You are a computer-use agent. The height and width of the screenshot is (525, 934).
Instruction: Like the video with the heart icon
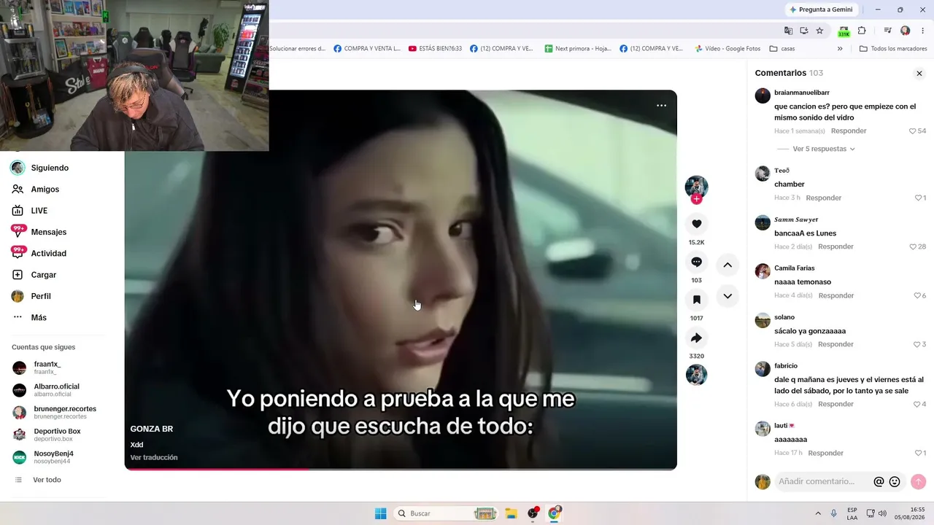click(x=696, y=224)
